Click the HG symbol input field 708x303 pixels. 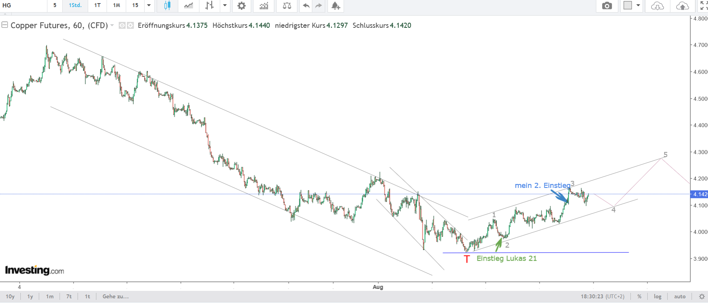click(x=24, y=5)
